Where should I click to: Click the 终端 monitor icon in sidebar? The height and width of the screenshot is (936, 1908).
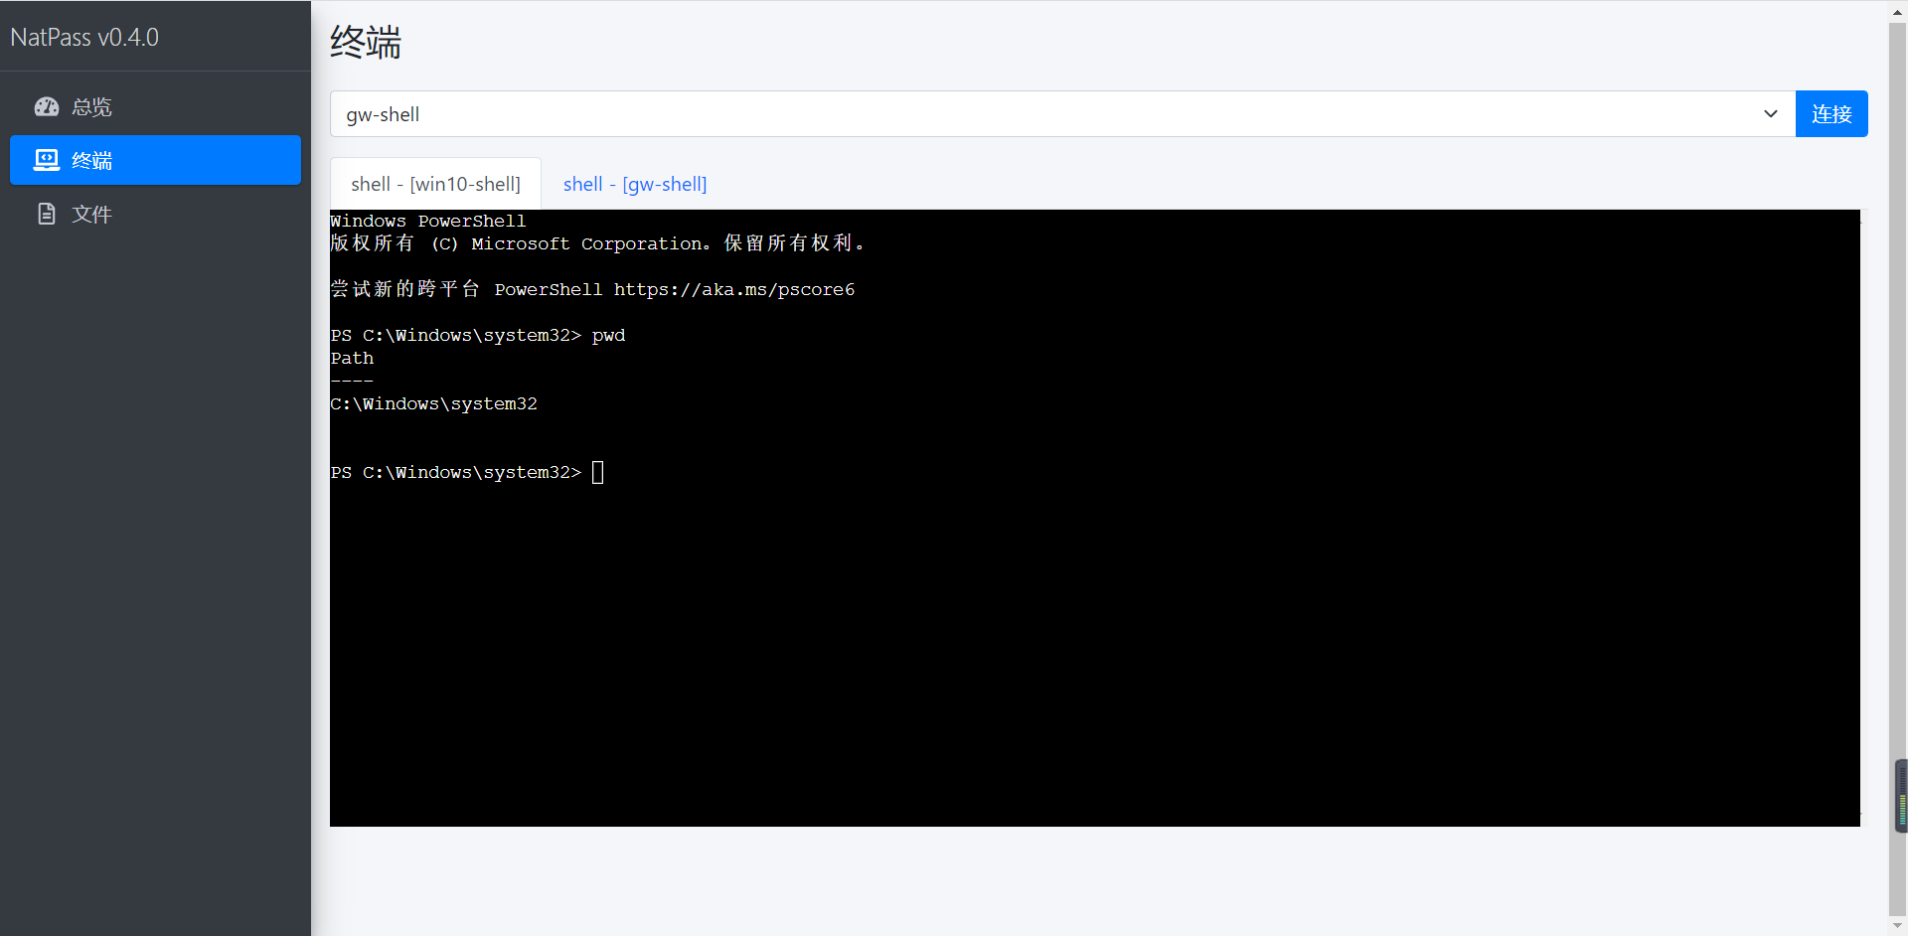coord(47,160)
